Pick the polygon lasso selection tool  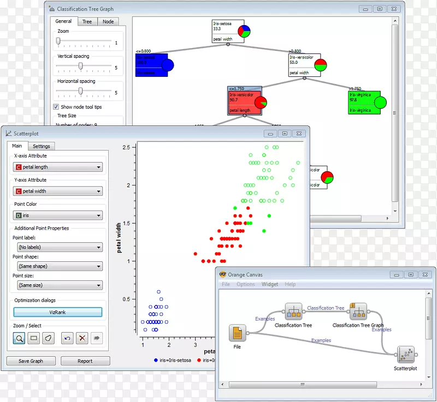[x=49, y=338]
